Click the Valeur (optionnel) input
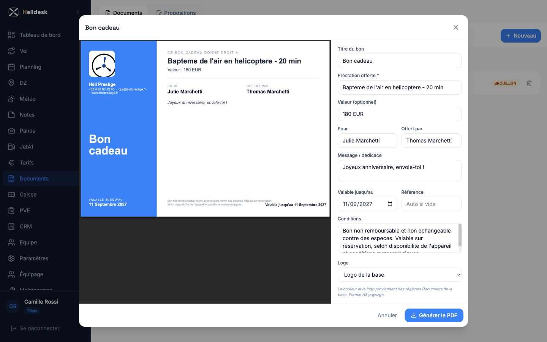 click(400, 114)
